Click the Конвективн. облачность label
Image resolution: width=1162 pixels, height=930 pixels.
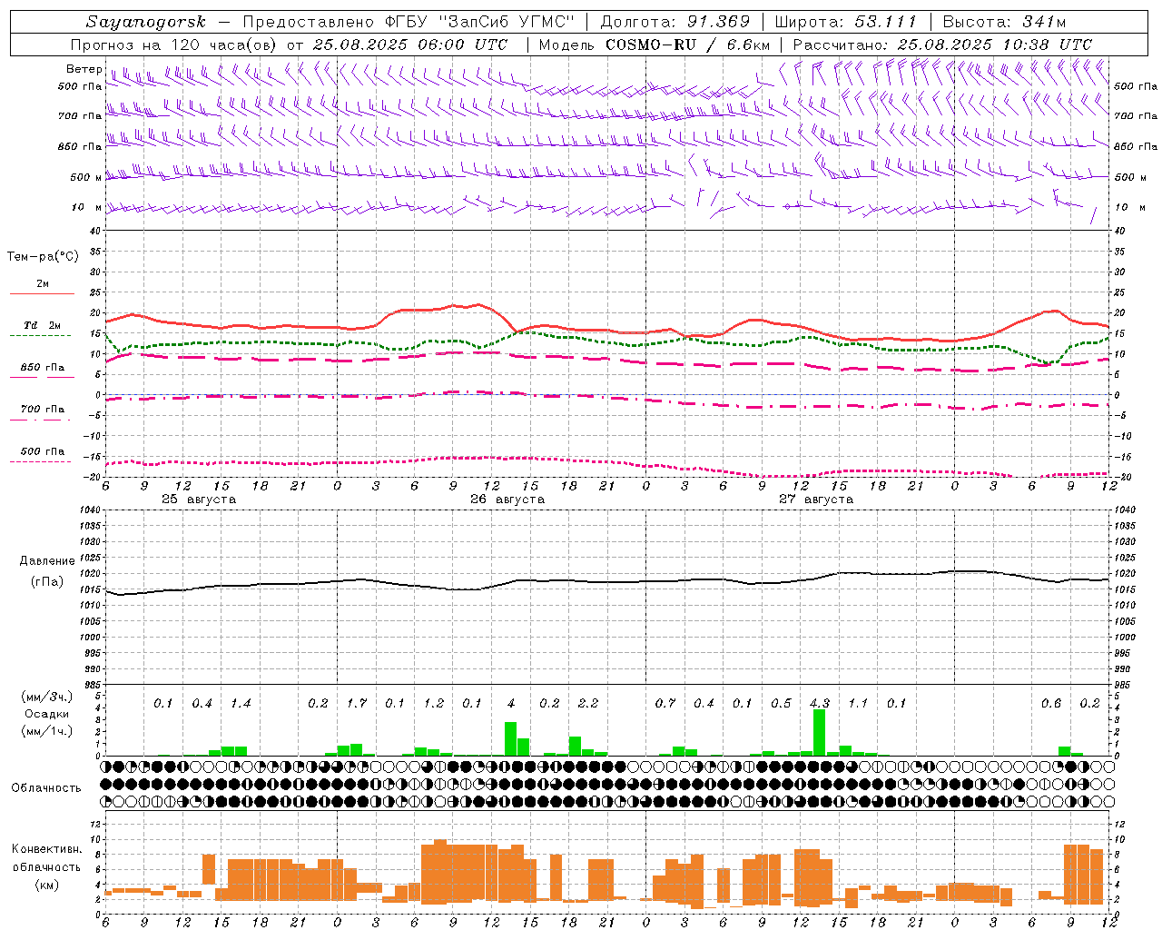point(46,858)
